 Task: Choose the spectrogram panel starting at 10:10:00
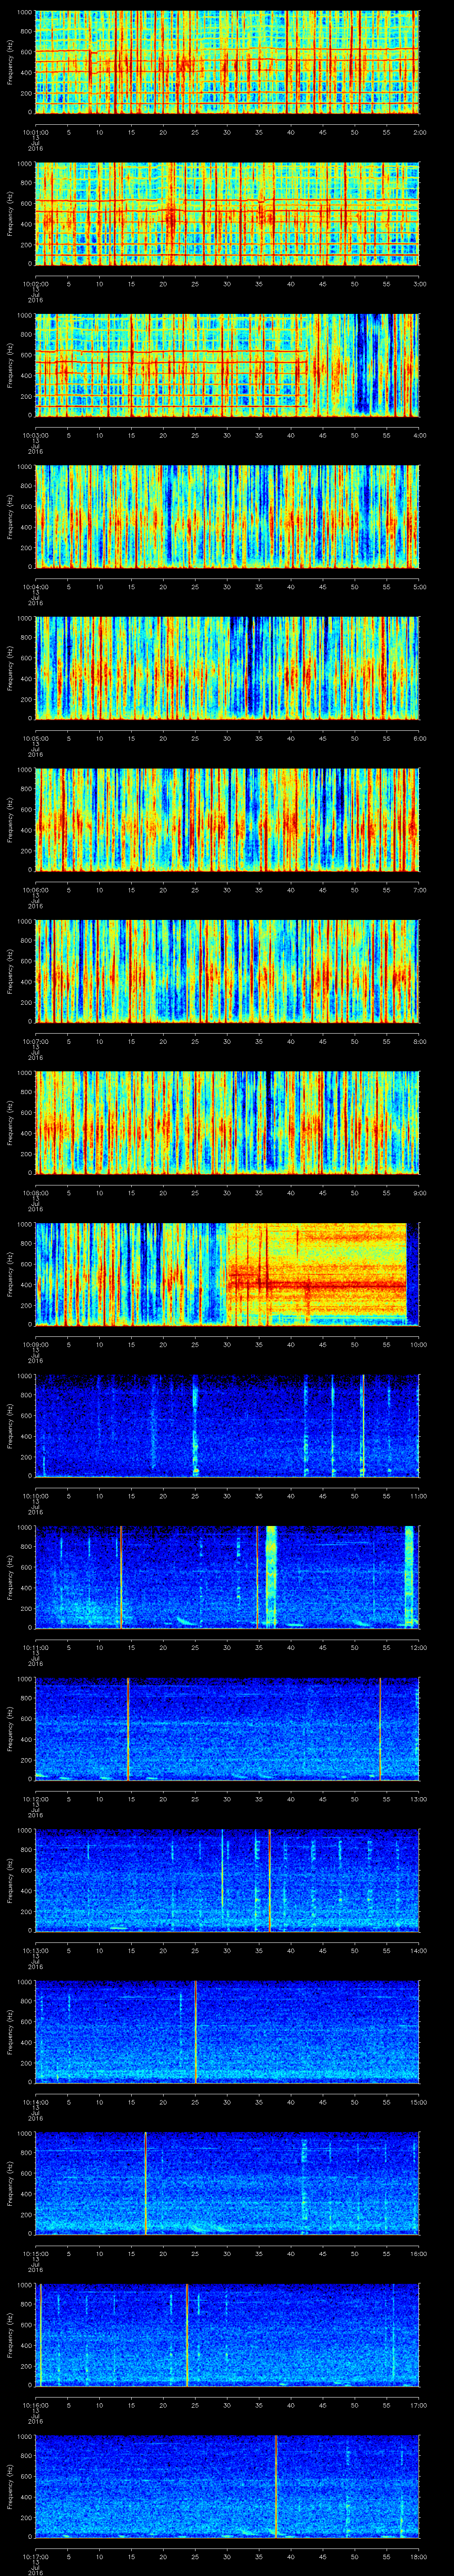tap(227, 1425)
